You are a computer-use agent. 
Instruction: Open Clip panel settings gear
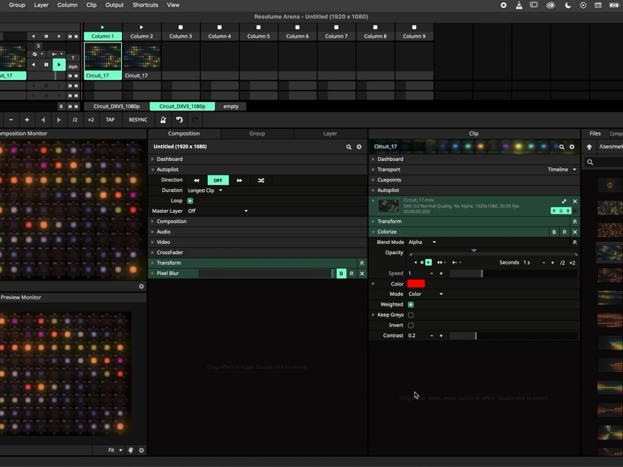click(x=572, y=147)
